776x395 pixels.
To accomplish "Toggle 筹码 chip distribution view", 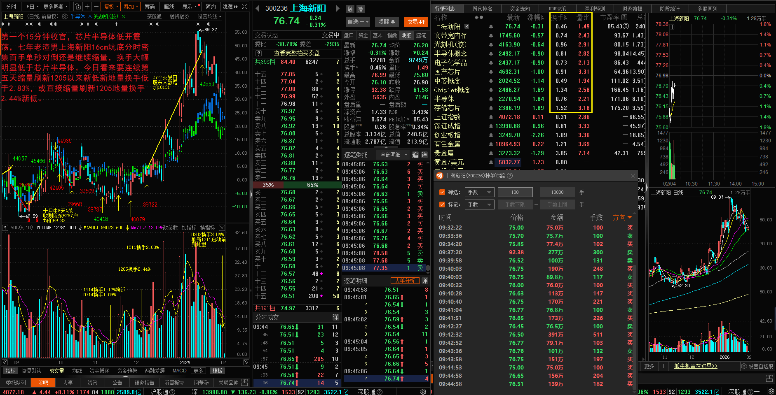I will [150, 7].
